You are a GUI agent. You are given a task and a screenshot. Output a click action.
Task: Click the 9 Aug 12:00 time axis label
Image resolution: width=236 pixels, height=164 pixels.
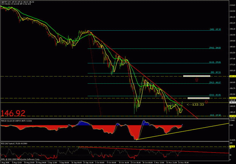pos(17,162)
